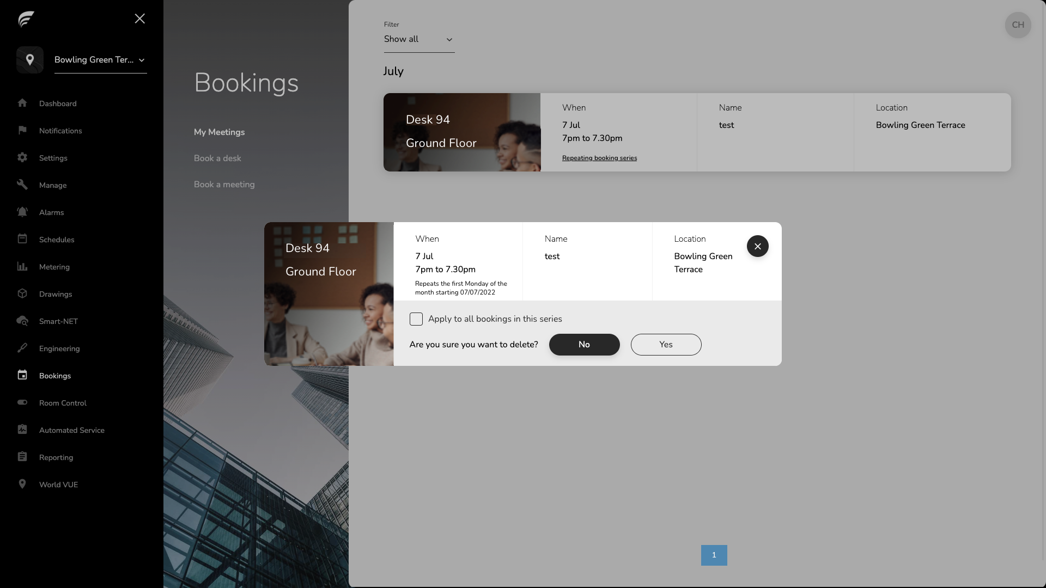Click the Manage wrench icon
Viewport: 1046px width, 588px height.
pos(22,185)
